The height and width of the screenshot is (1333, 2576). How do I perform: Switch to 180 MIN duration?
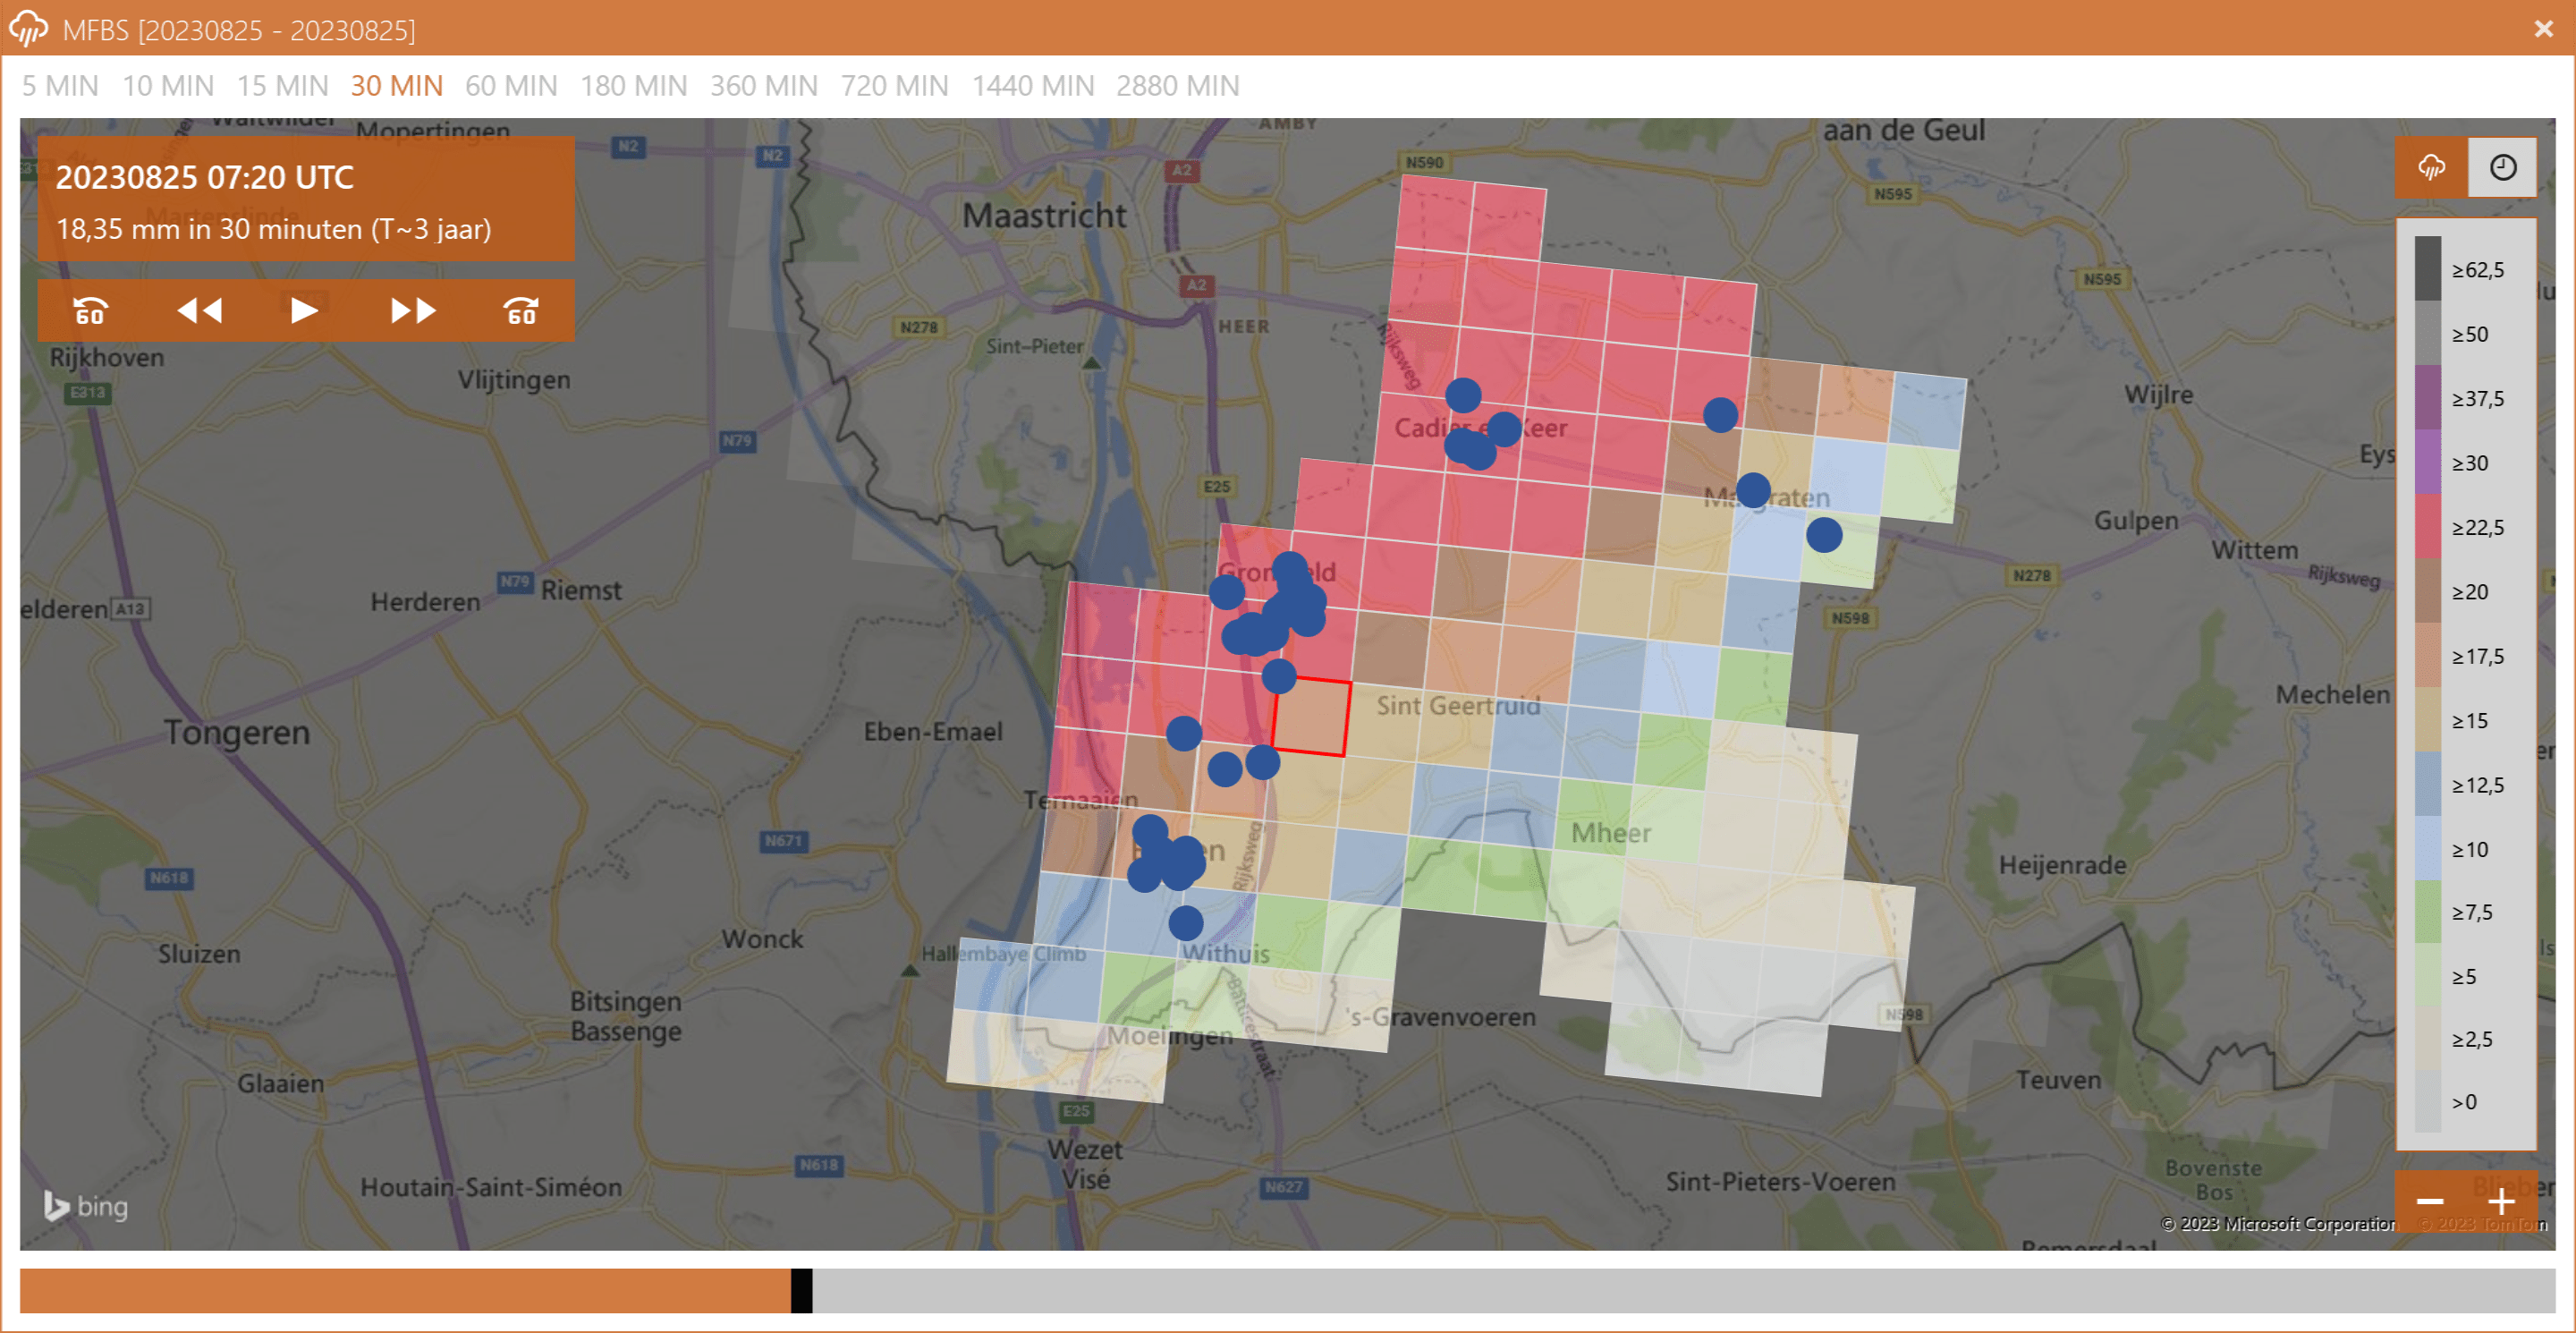click(x=633, y=86)
